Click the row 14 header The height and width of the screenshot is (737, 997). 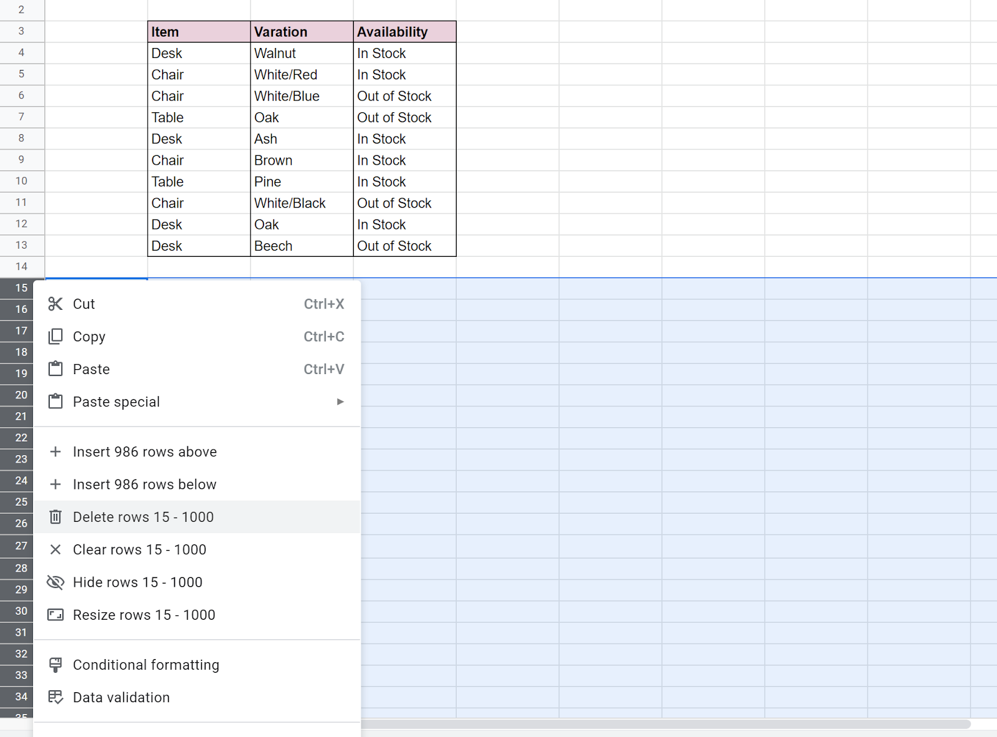22,267
